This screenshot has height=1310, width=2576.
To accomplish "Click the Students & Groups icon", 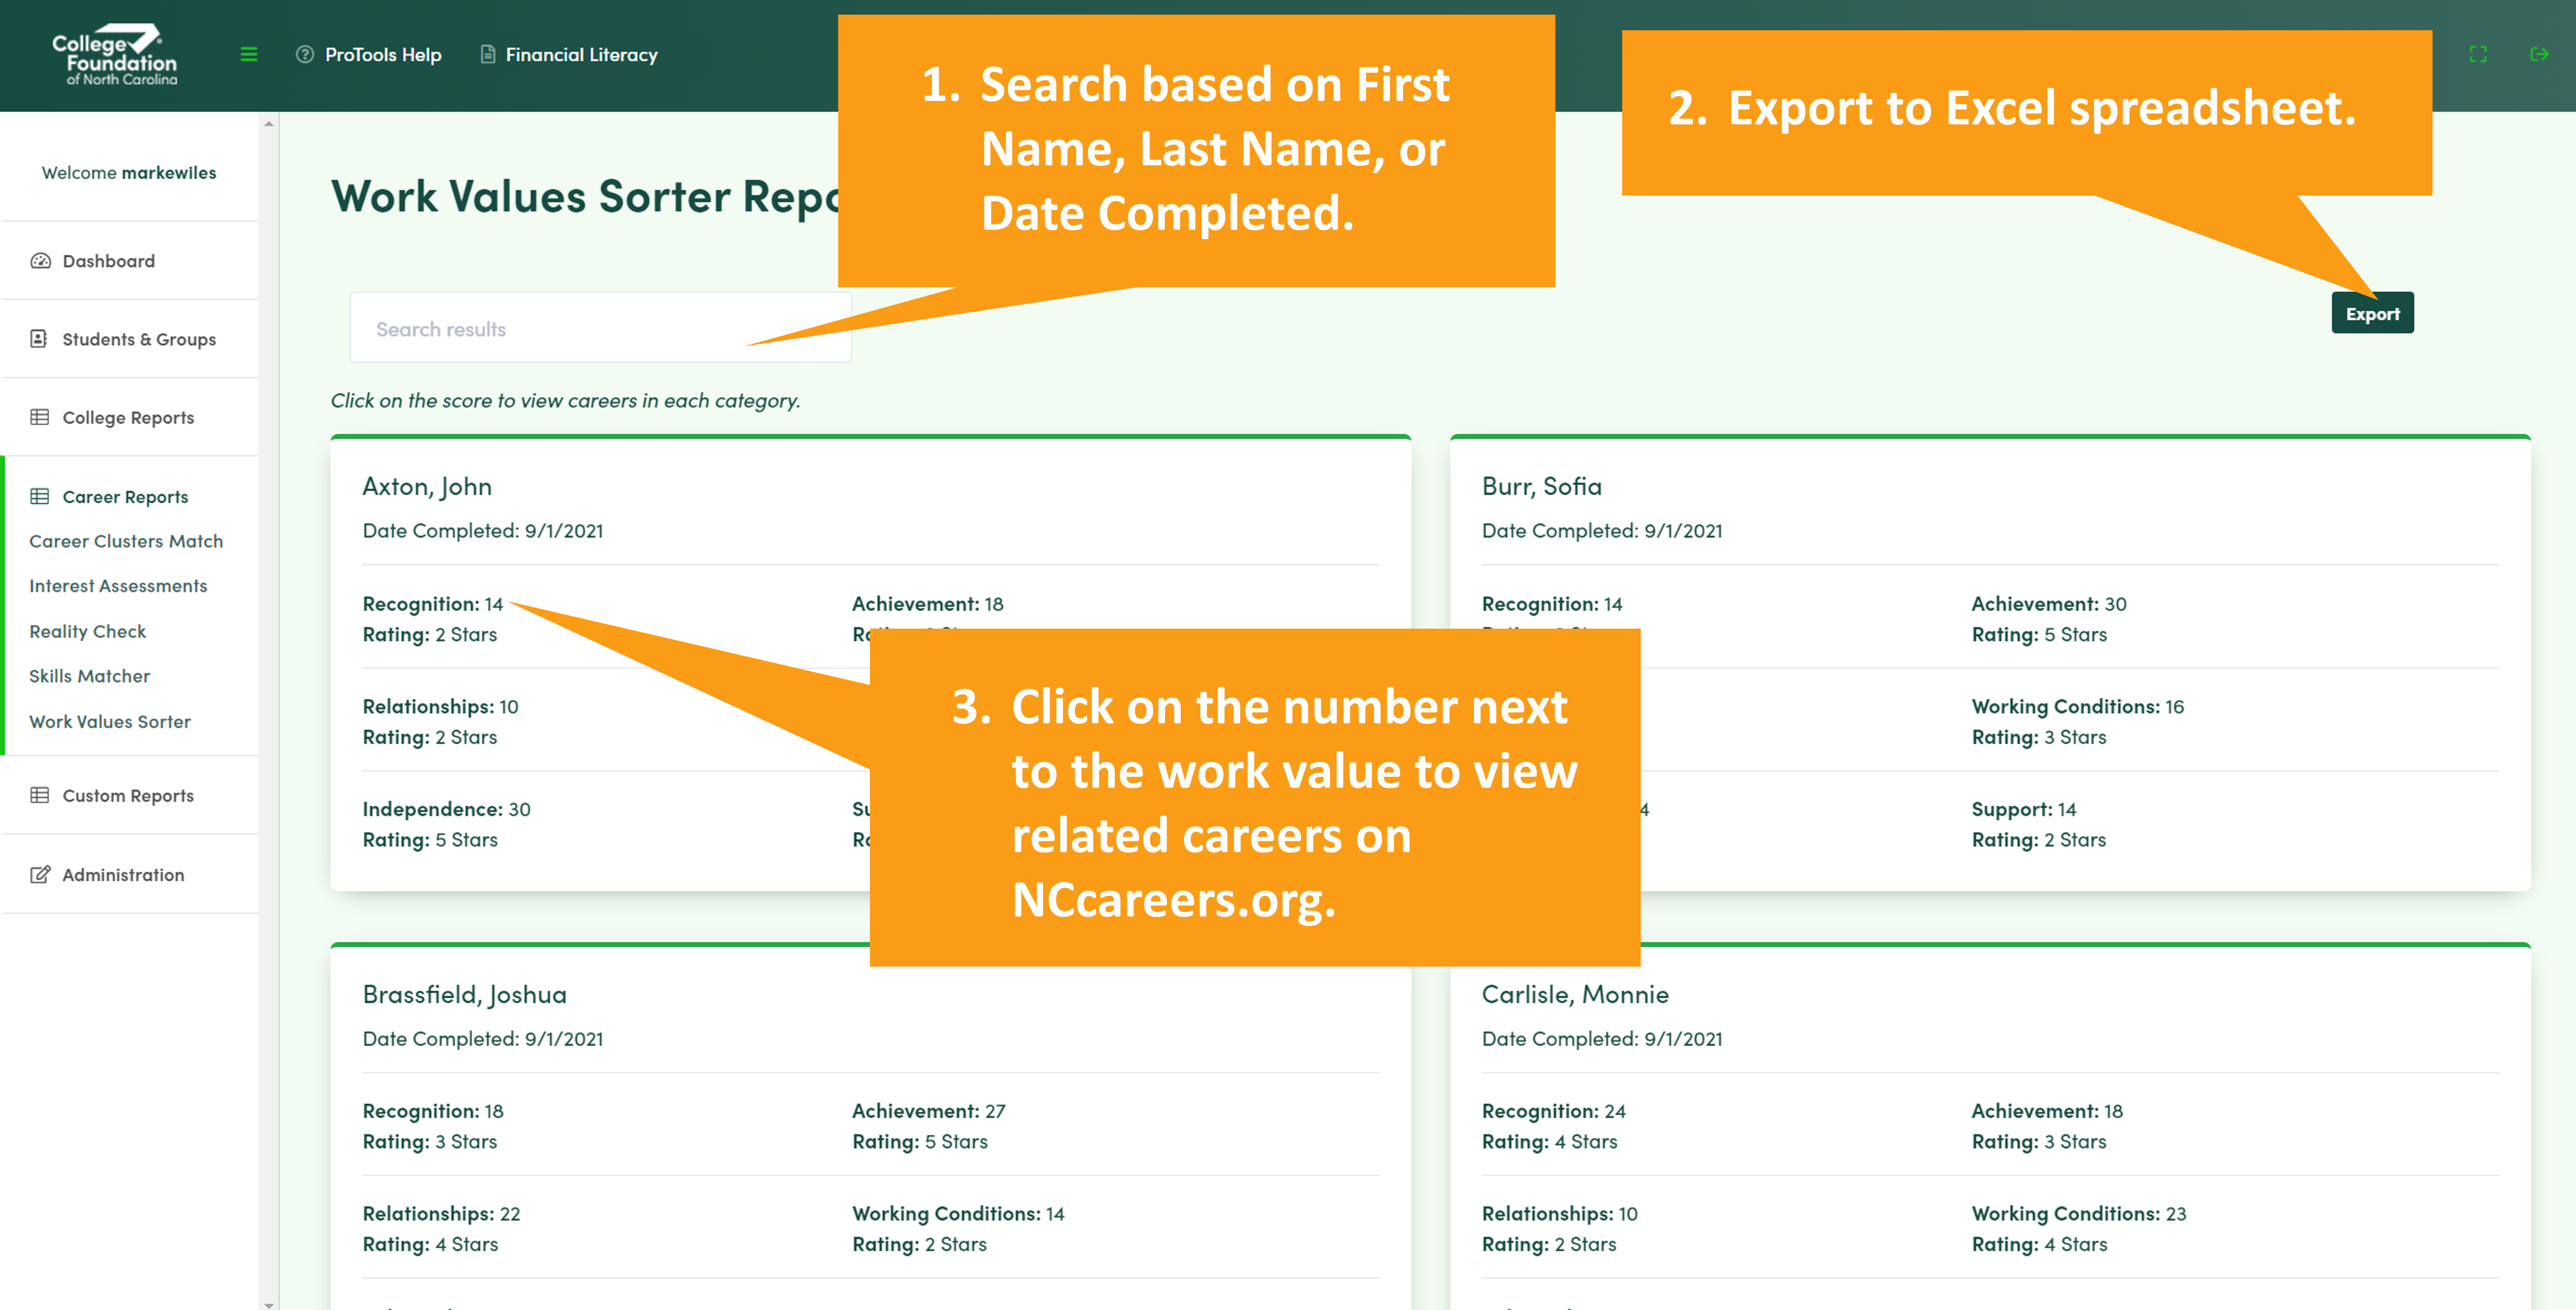I will (x=39, y=339).
